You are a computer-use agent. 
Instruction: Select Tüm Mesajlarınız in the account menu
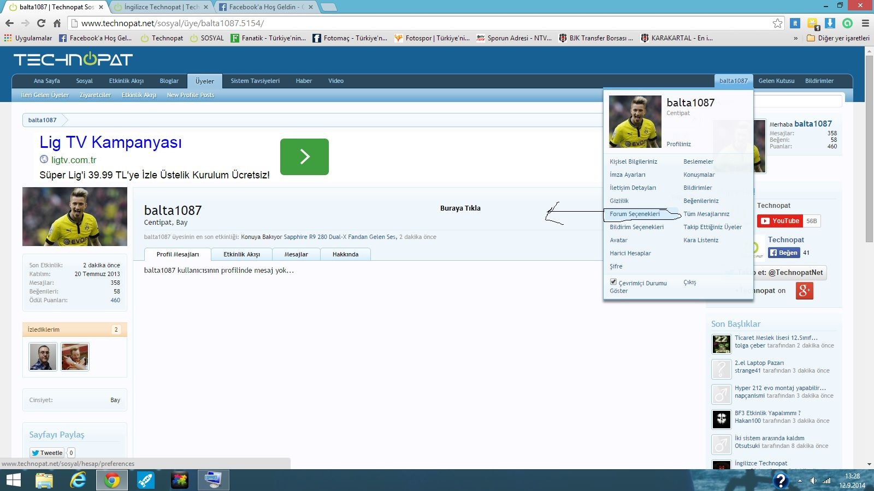click(706, 214)
